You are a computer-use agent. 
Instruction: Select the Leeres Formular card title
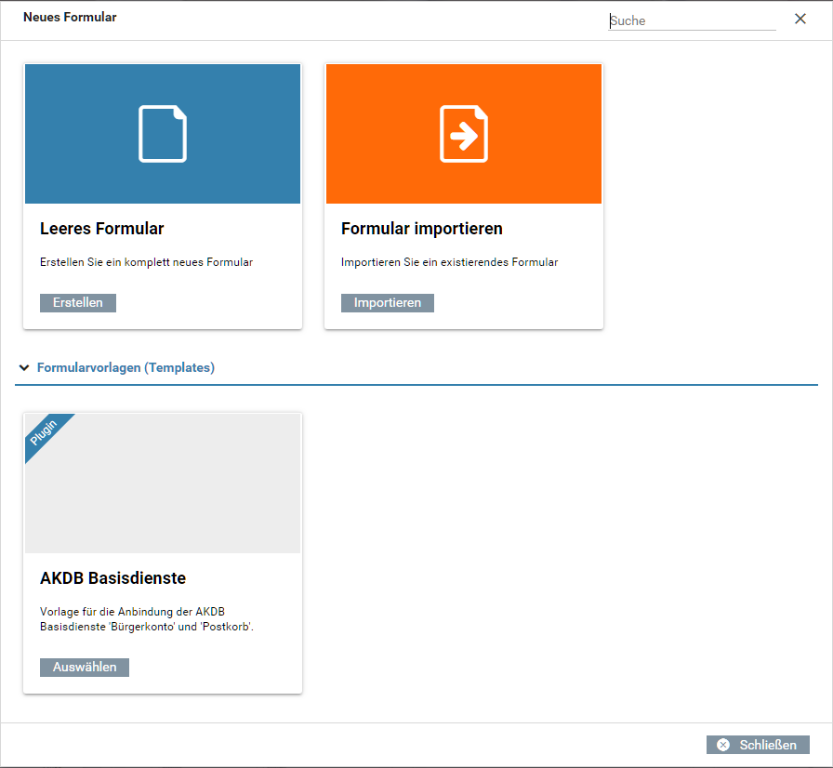point(102,229)
